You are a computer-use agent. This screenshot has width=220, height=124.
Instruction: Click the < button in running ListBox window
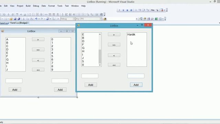point(114,55)
